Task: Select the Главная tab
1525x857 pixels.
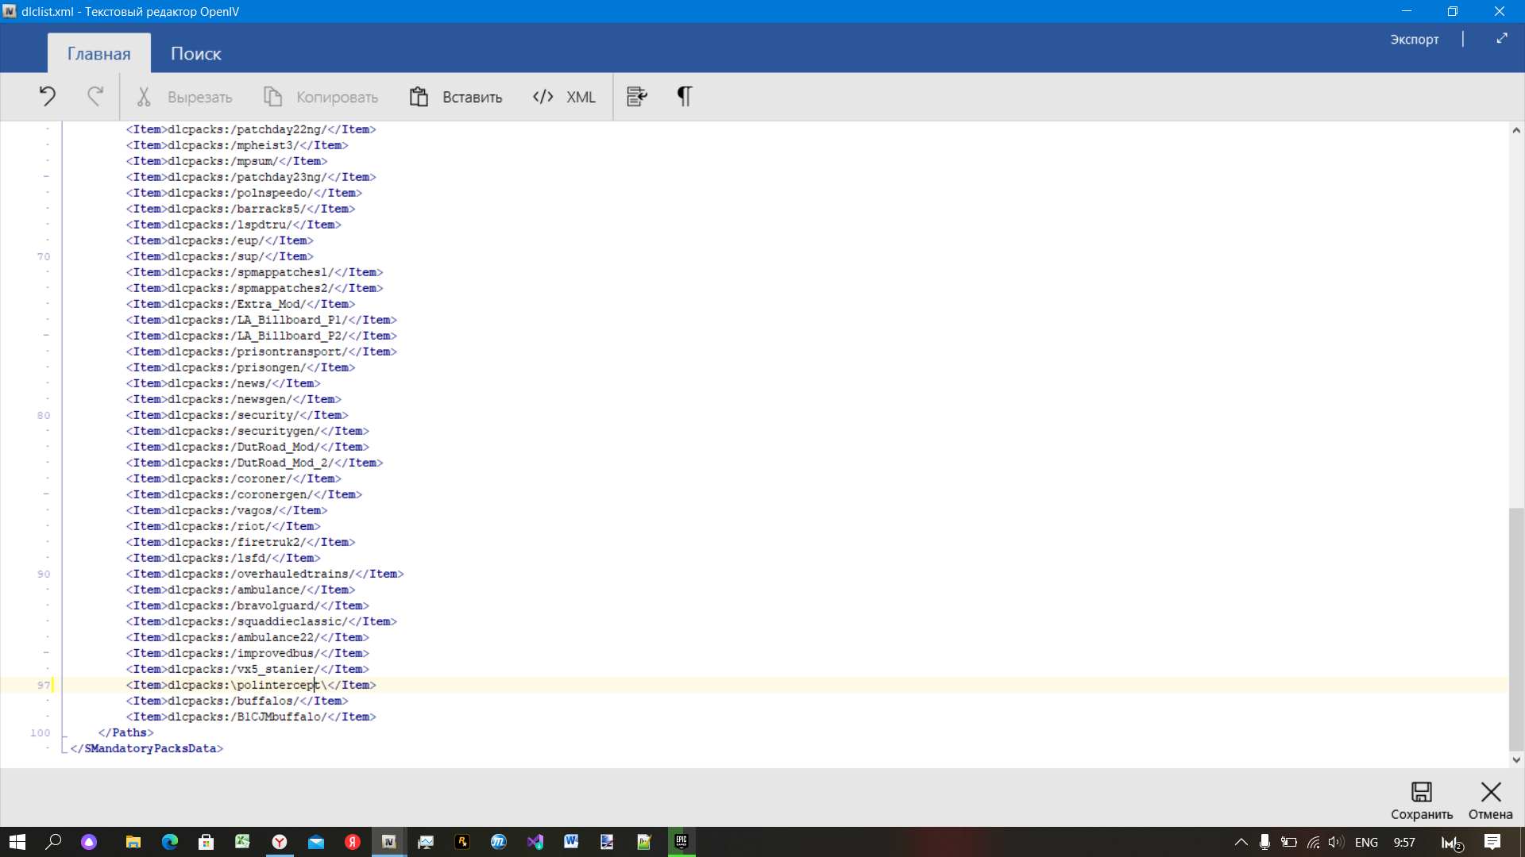Action: [98, 54]
